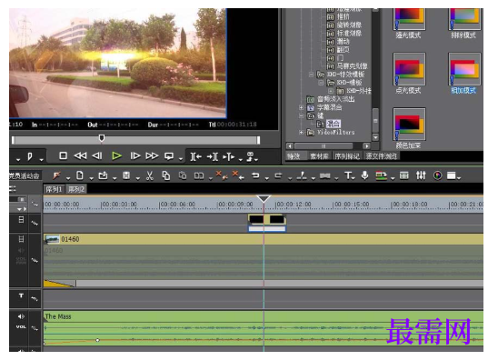Click the Copy icon in the timeline toolbar
The height and width of the screenshot is (360, 488).
[166, 176]
